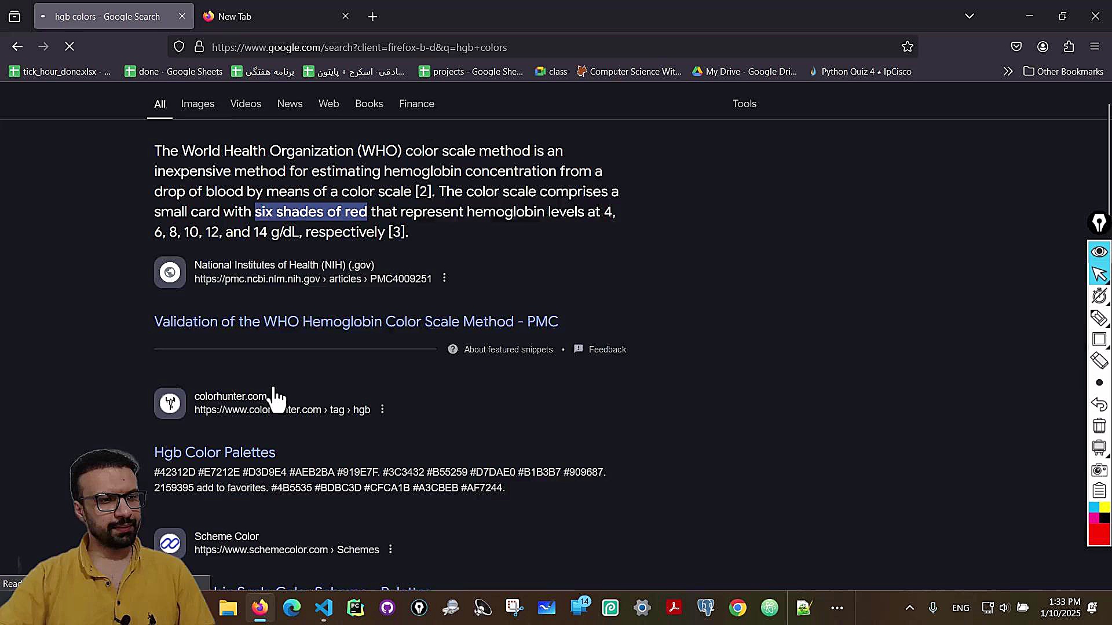Switch to News search results
The image size is (1112, 625).
[x=290, y=104]
